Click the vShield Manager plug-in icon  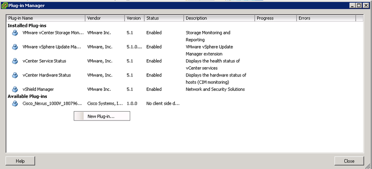click(x=15, y=89)
